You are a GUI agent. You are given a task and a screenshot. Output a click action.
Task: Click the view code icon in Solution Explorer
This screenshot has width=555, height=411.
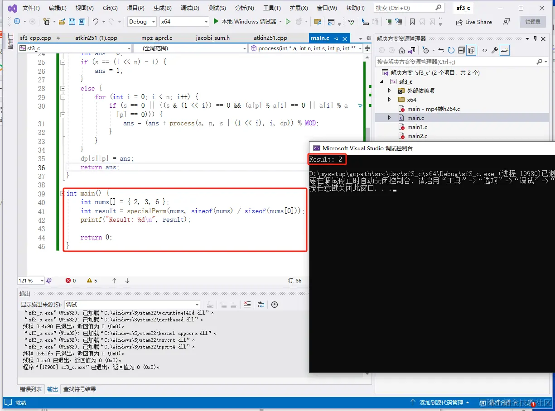(485, 50)
